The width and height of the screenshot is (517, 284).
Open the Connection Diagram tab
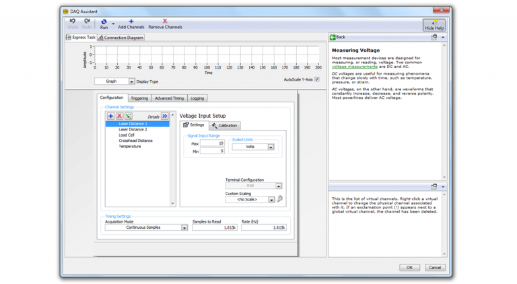pyautogui.click(x=121, y=38)
